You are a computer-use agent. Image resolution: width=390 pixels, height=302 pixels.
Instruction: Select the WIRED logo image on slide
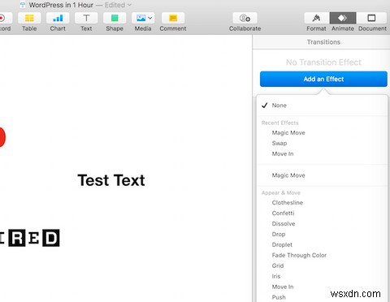pyautogui.click(x=30, y=238)
